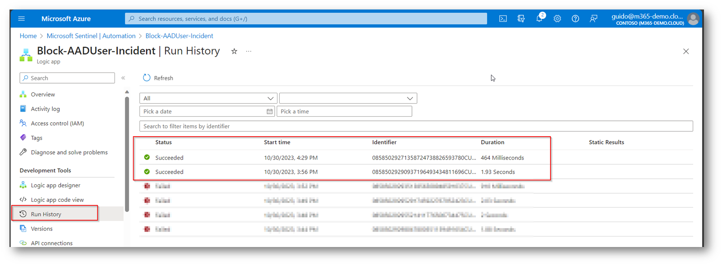
Task: Open the Help question mark icon
Action: pyautogui.click(x=575, y=19)
